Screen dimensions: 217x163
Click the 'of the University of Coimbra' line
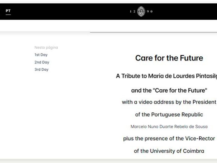point(169,151)
